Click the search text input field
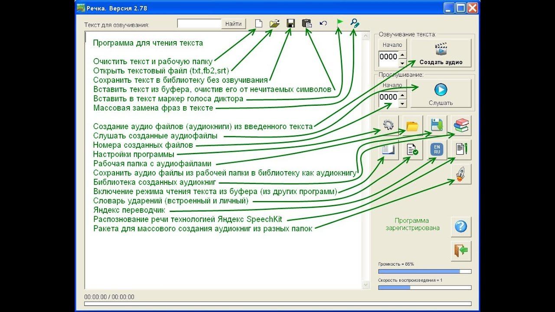 [x=199, y=23]
